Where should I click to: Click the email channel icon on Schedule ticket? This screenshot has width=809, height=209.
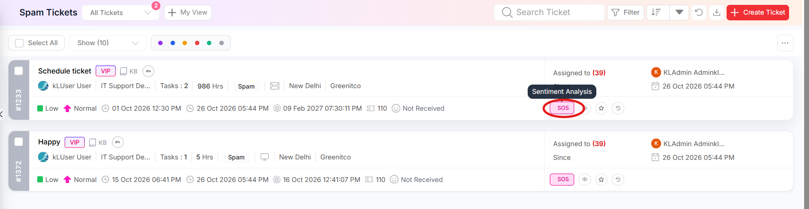pyautogui.click(x=275, y=86)
